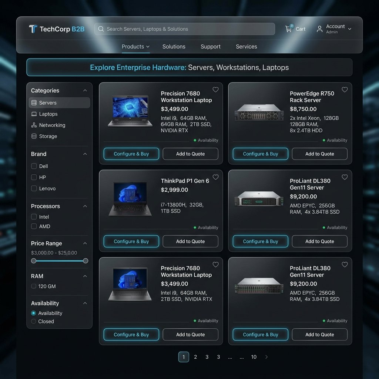Collapse the Processors filter section
This screenshot has height=379, width=379.
pyautogui.click(x=85, y=206)
